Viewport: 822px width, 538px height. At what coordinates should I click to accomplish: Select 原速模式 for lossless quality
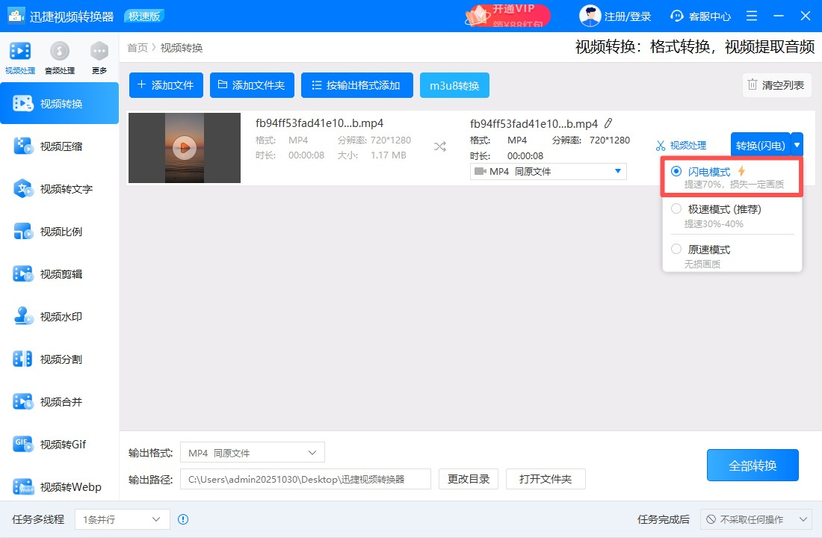[676, 249]
